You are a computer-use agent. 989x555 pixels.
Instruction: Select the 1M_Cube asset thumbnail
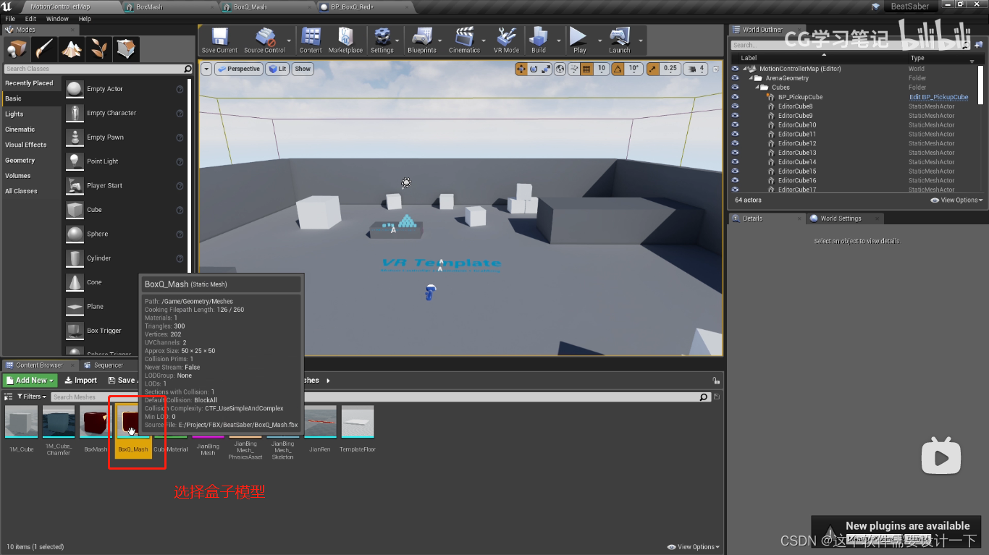click(21, 423)
